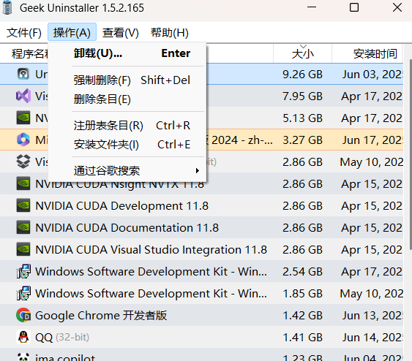The image size is (412, 361).
Task: Open the 帮助(H) menu
Action: (170, 33)
